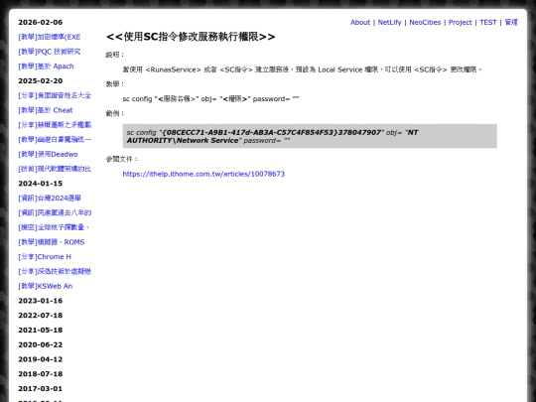Expand the 2023-01-16 date group
The width and height of the screenshot is (536, 402).
(41, 301)
